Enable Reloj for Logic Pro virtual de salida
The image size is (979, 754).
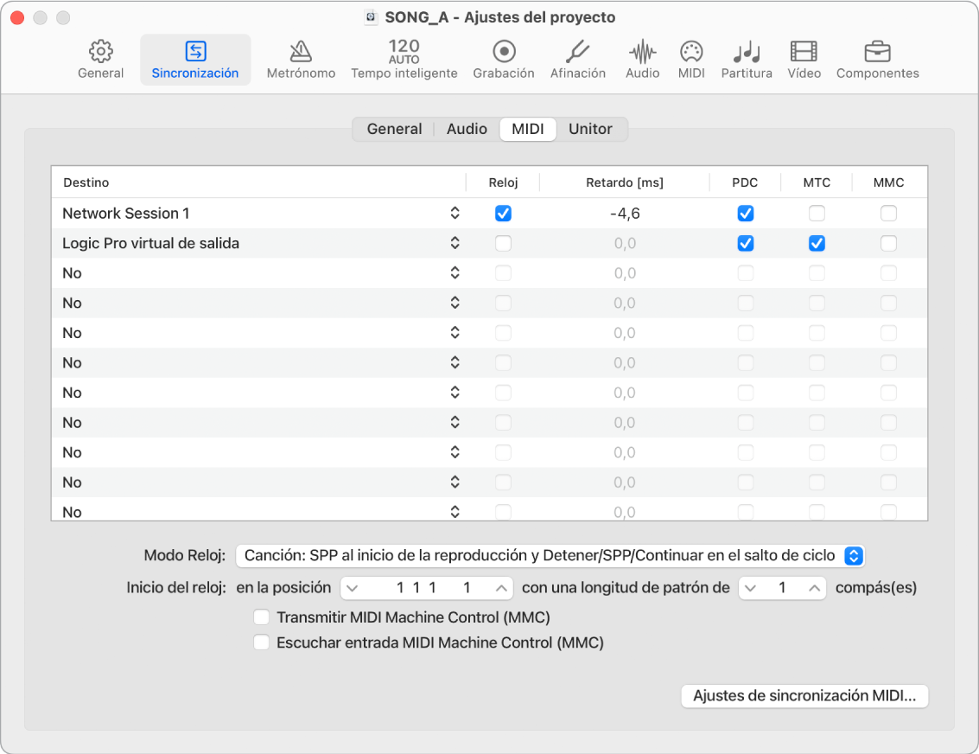503,243
